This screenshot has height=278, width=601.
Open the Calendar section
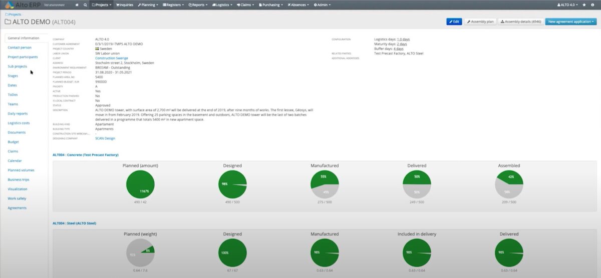(15, 160)
